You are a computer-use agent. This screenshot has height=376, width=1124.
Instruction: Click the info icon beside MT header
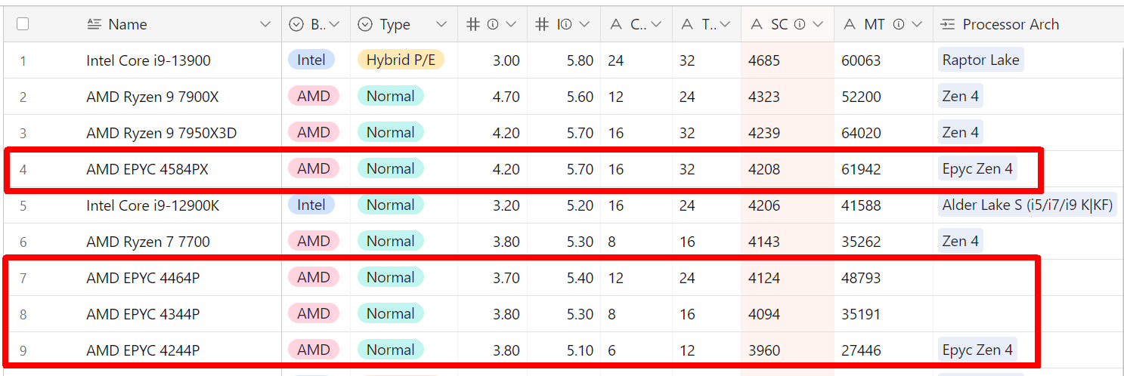click(899, 24)
